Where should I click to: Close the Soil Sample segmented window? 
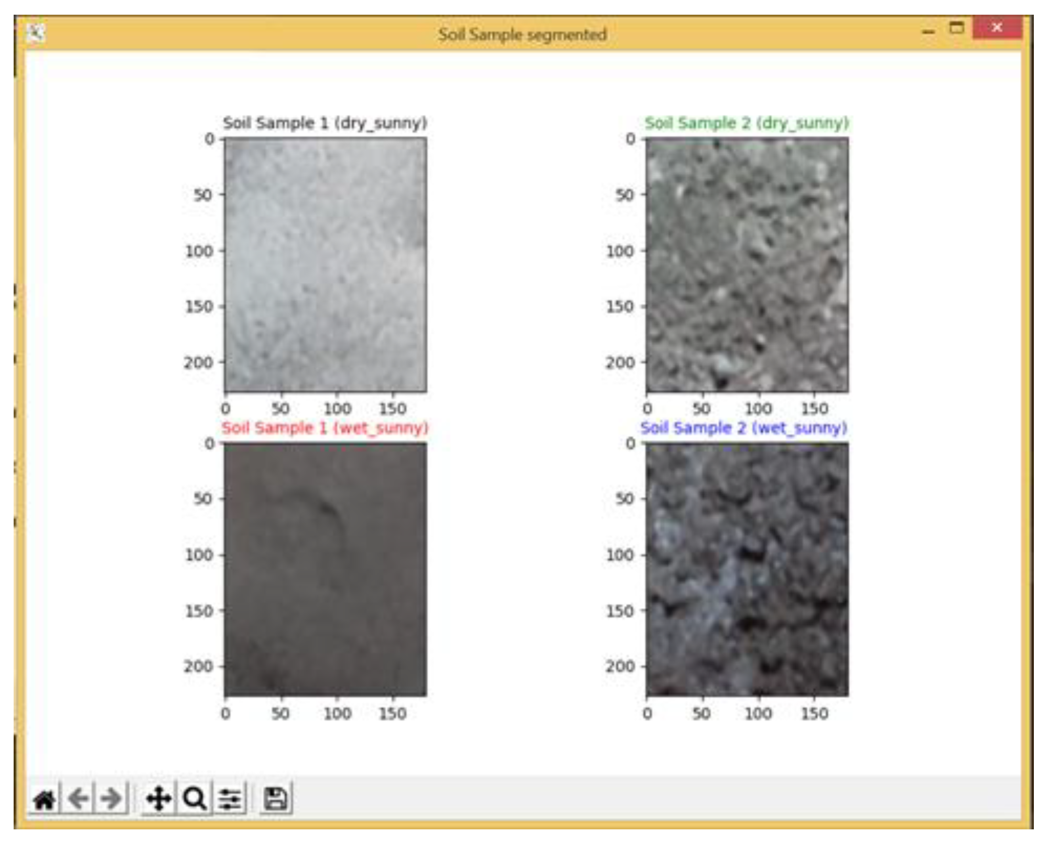997,28
